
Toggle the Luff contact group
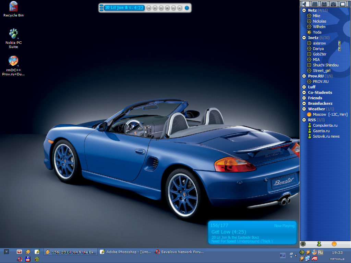click(304, 87)
